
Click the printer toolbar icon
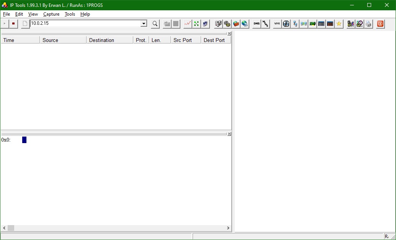pyautogui.click(x=368, y=24)
